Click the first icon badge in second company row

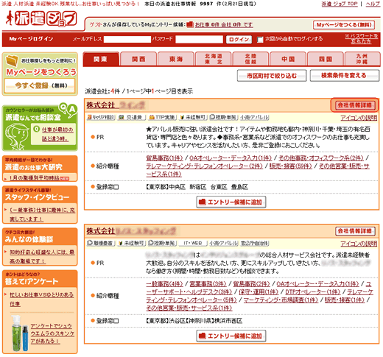101,243
